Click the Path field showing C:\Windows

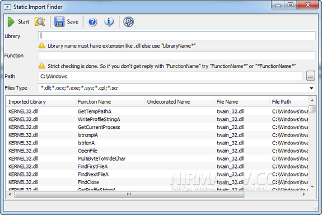click(170, 76)
